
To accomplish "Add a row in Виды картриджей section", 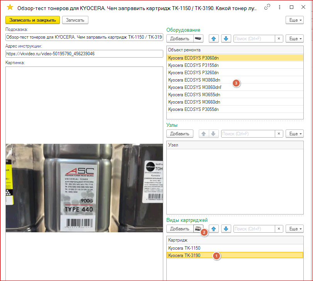I will click(x=179, y=229).
